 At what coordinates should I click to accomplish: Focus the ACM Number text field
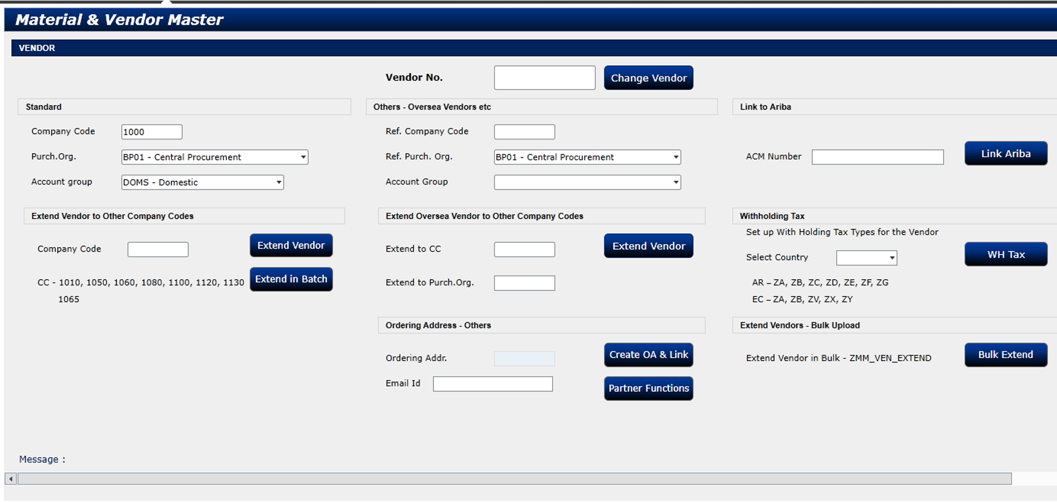(877, 157)
